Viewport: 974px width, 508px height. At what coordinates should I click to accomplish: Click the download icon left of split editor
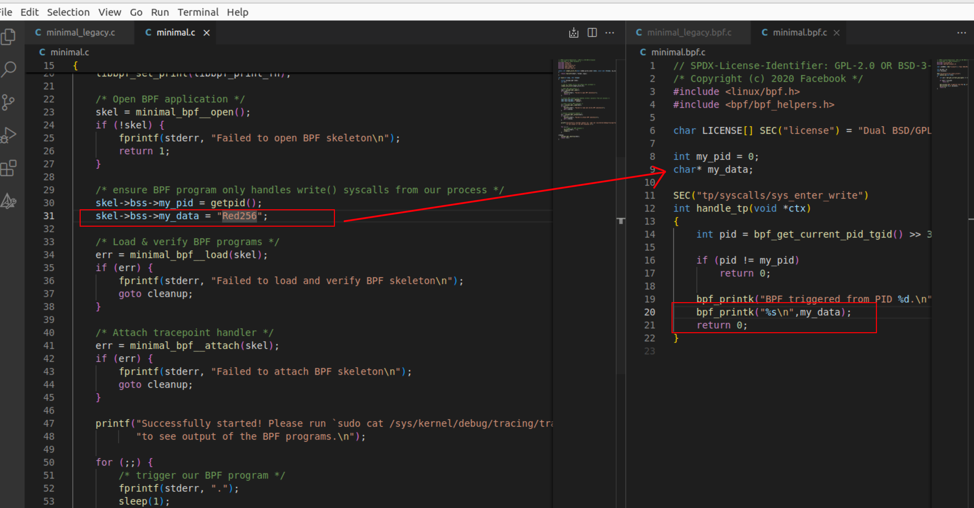tap(573, 33)
